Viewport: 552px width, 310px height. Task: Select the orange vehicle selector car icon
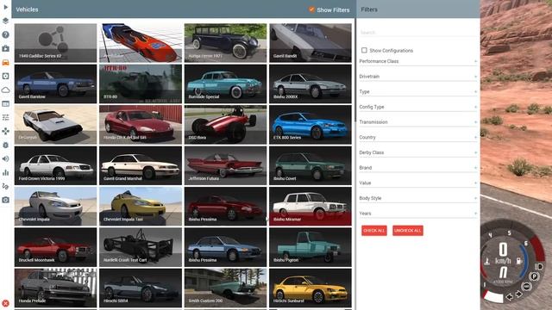pyautogui.click(x=6, y=62)
